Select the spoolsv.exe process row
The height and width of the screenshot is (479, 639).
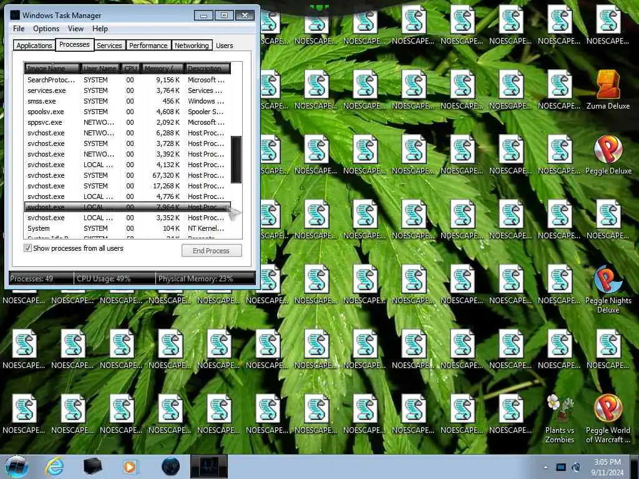[127, 112]
